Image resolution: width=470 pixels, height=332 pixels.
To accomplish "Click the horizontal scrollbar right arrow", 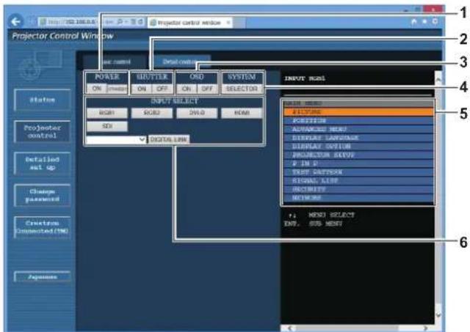I will click(426, 328).
